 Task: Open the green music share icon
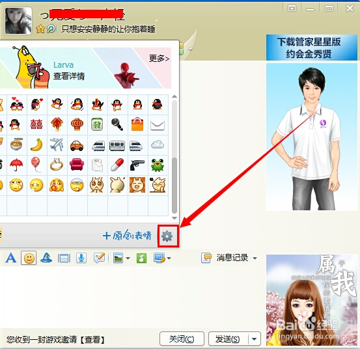141,258
